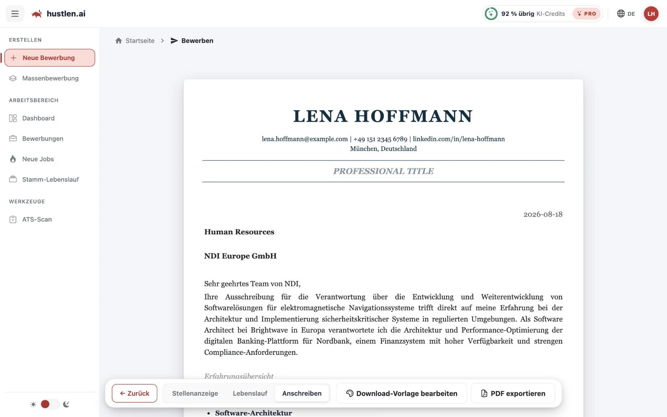
Task: Open the Stamm-Lebenslauf page
Action: (x=50, y=180)
